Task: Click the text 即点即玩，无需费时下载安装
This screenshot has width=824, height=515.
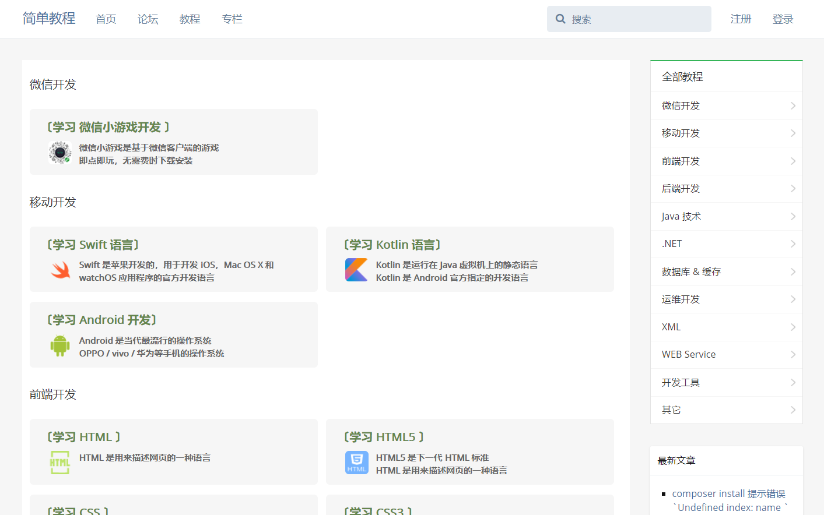Action: click(x=136, y=160)
